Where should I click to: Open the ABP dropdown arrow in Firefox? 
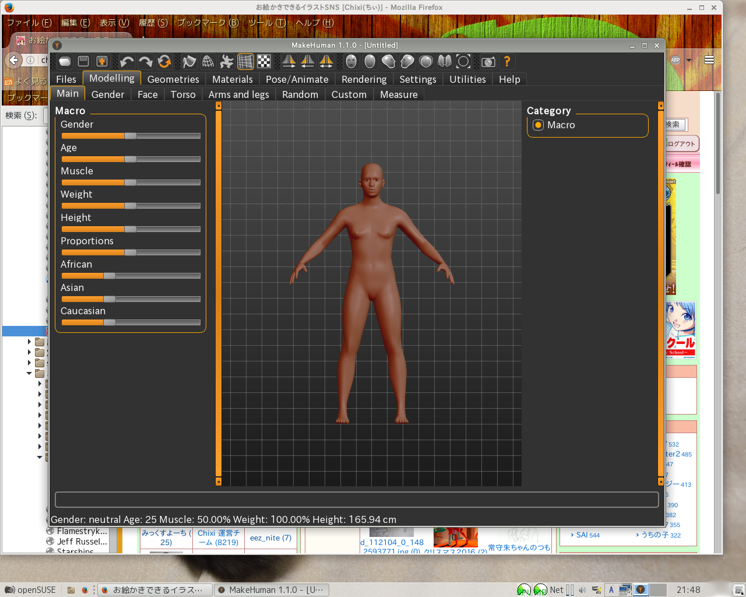coord(689,60)
